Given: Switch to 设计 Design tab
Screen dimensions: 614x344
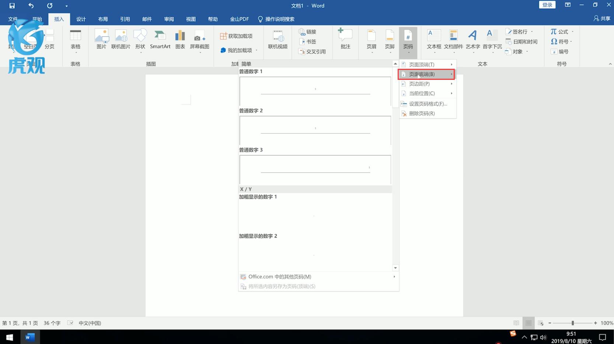Looking at the screenshot, I should pyautogui.click(x=81, y=19).
